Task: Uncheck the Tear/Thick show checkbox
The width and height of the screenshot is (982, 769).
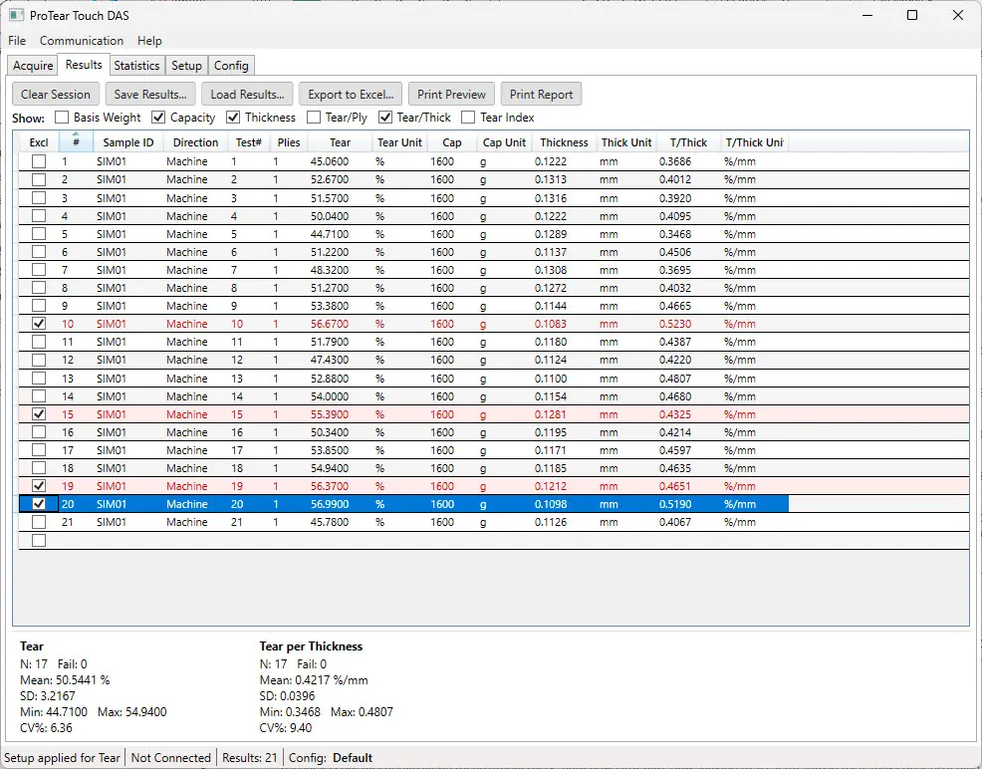Action: point(385,118)
